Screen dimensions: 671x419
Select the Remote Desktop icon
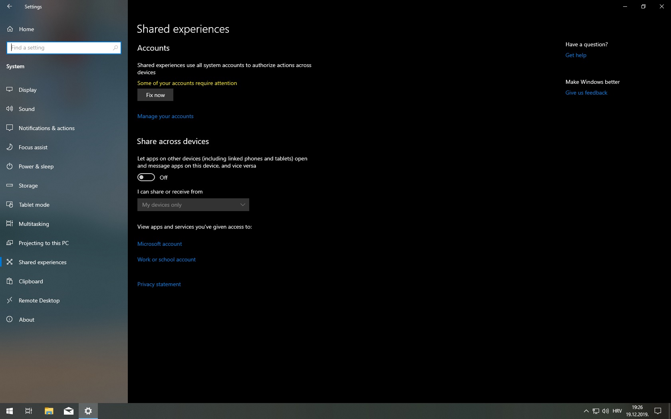point(10,300)
